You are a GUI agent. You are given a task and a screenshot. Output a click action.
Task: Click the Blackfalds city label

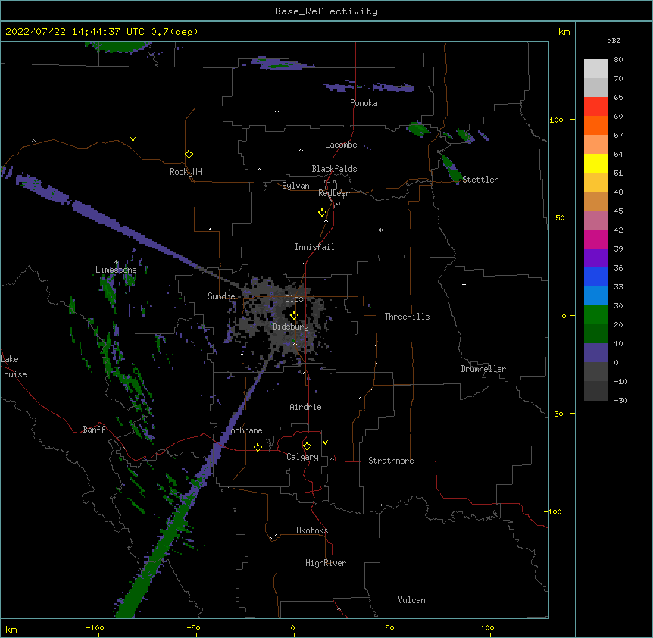334,169
